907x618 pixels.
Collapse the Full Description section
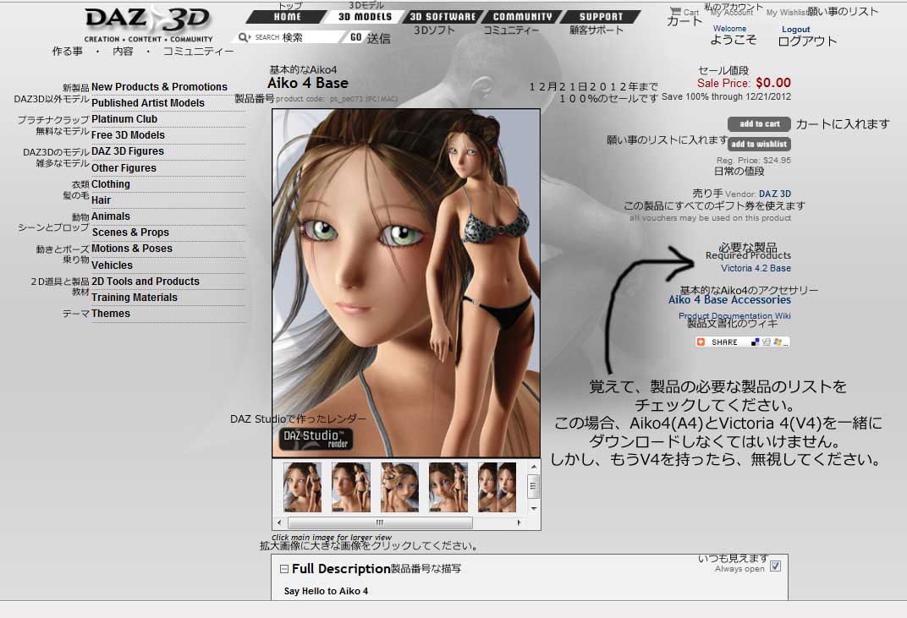(284, 569)
